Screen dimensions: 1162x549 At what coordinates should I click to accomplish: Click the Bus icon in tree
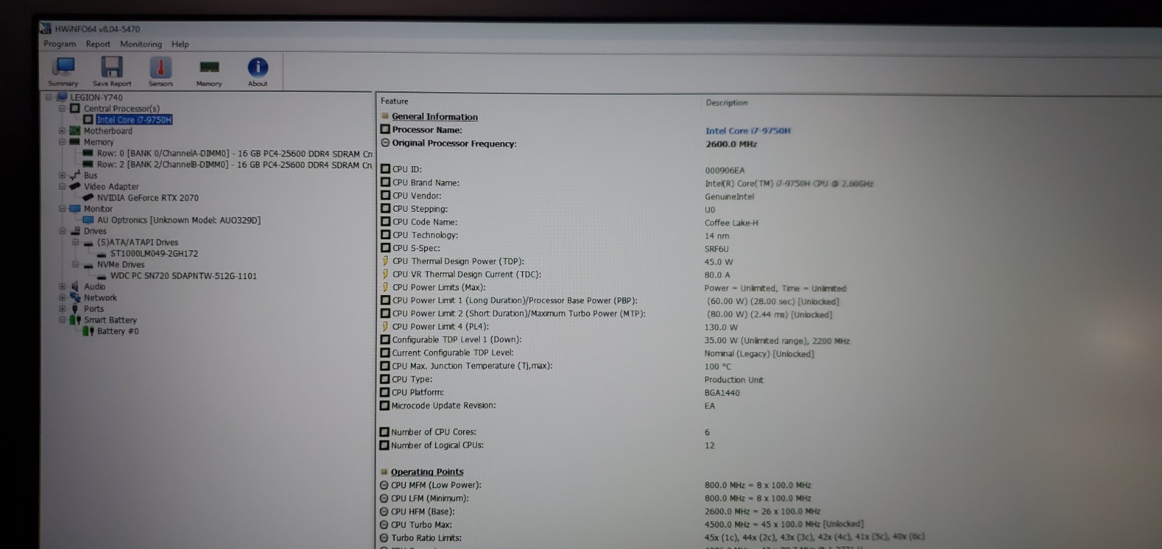(75, 175)
